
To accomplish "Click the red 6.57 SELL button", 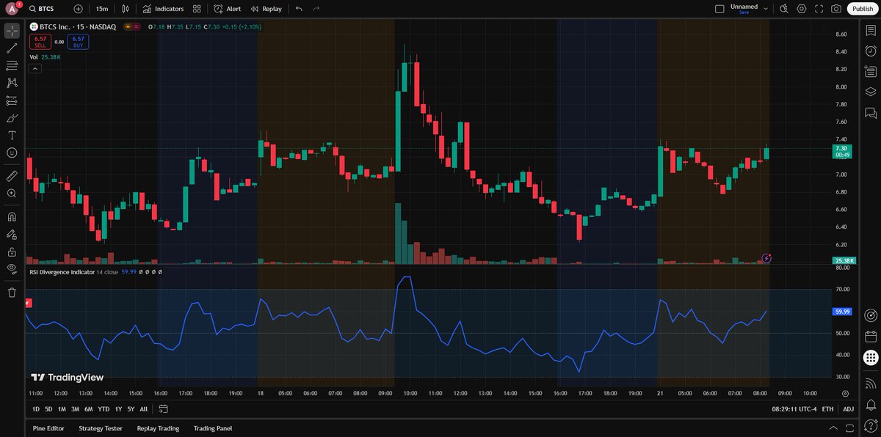I will point(40,42).
